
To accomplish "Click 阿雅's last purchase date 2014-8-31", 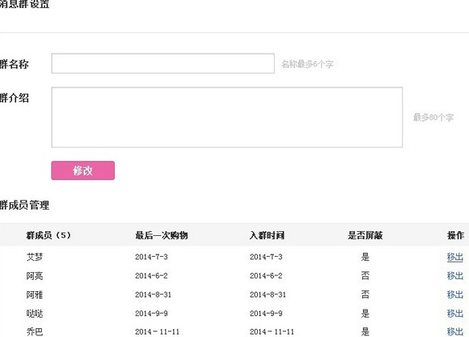I will click(153, 294).
